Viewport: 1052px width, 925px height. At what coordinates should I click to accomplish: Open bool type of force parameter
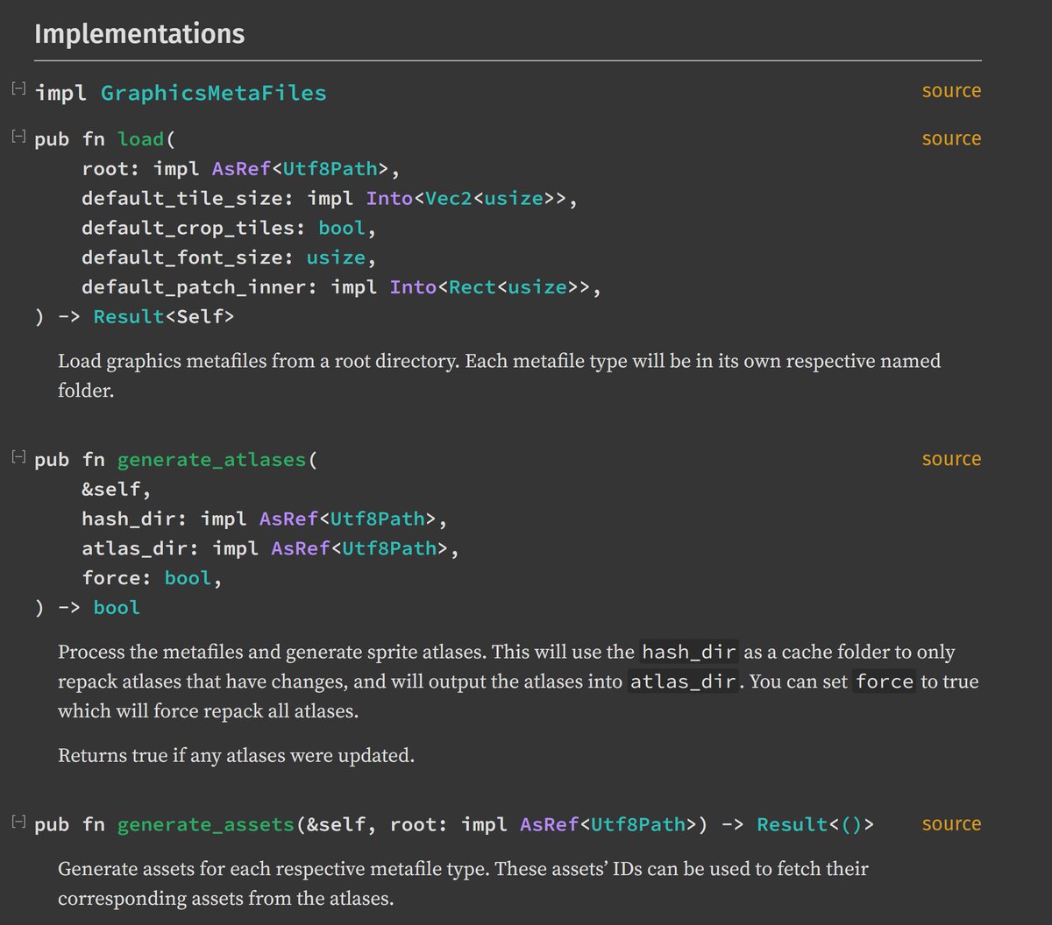tap(188, 578)
